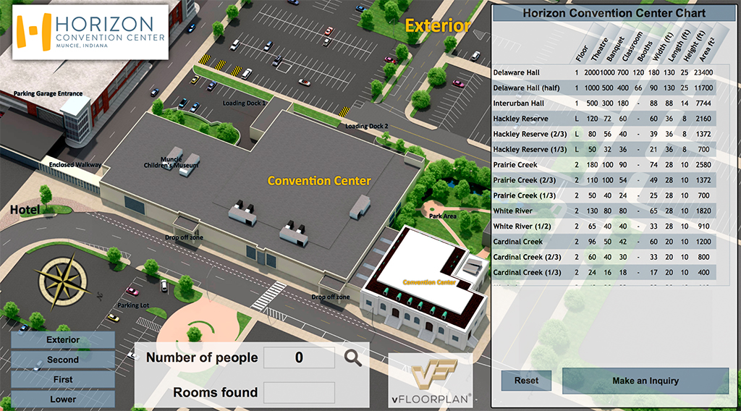Select the White River row
This screenshot has width=741, height=411.
(x=604, y=211)
